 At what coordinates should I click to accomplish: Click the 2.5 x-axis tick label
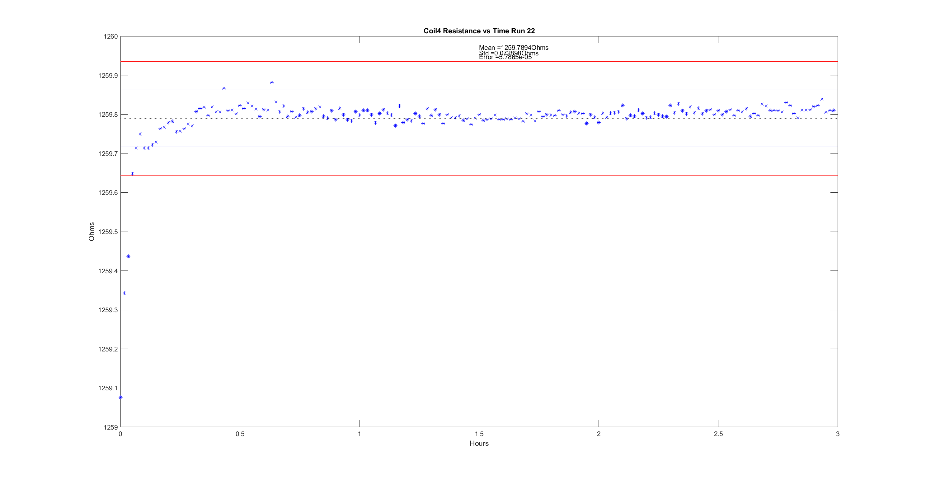point(718,434)
